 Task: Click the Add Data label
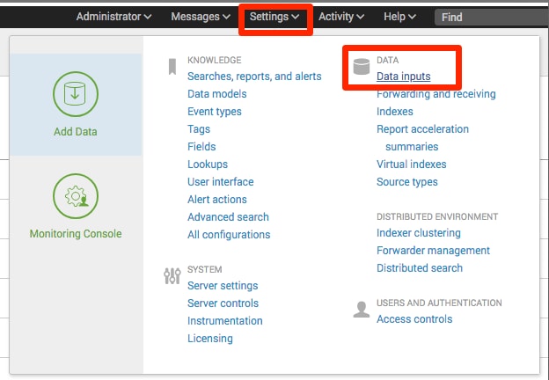coord(76,132)
